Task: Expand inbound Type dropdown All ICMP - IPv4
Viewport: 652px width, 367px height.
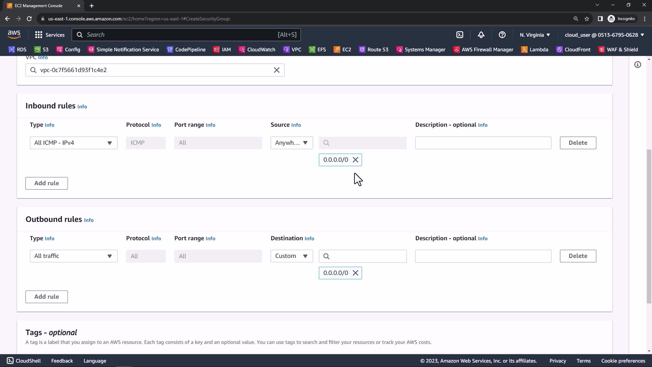Action: pos(73,143)
